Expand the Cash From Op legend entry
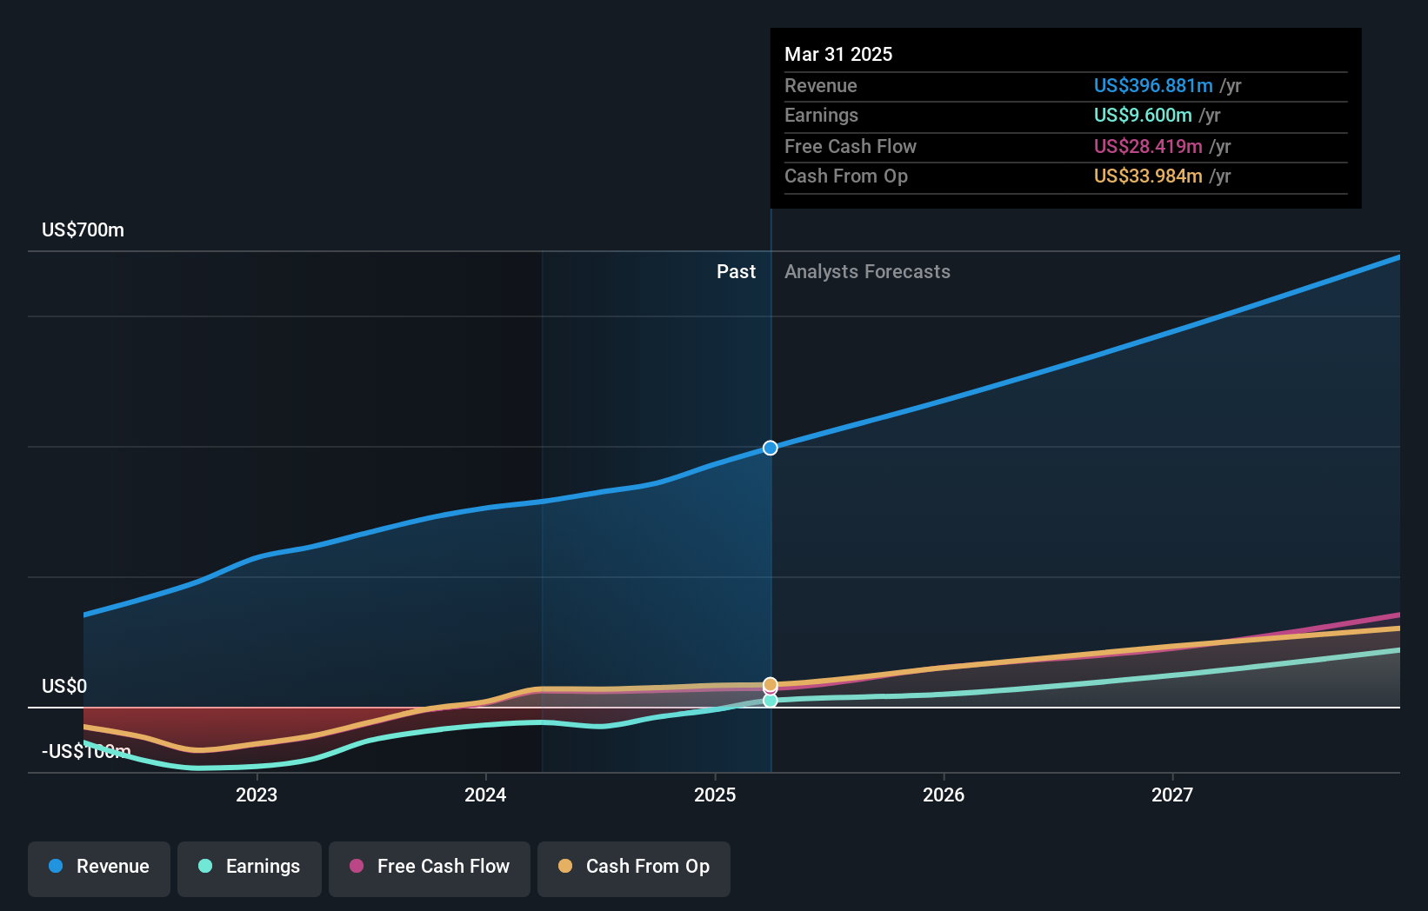 (633, 868)
